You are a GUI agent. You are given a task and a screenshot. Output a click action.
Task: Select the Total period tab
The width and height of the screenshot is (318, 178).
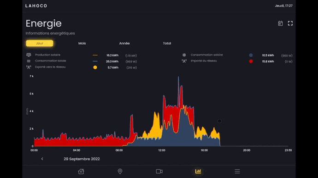(167, 43)
